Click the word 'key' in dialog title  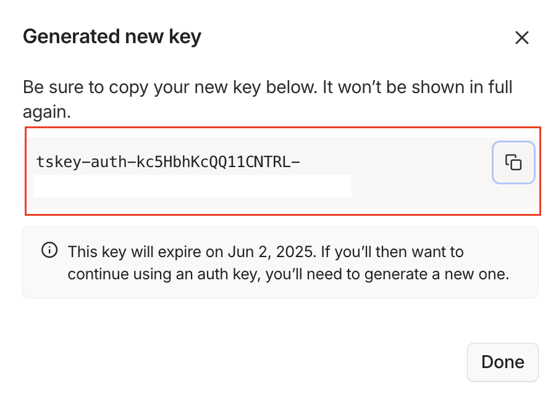click(x=185, y=37)
